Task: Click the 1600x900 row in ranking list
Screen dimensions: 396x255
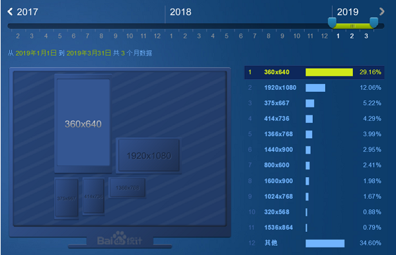Action: [x=315, y=181]
